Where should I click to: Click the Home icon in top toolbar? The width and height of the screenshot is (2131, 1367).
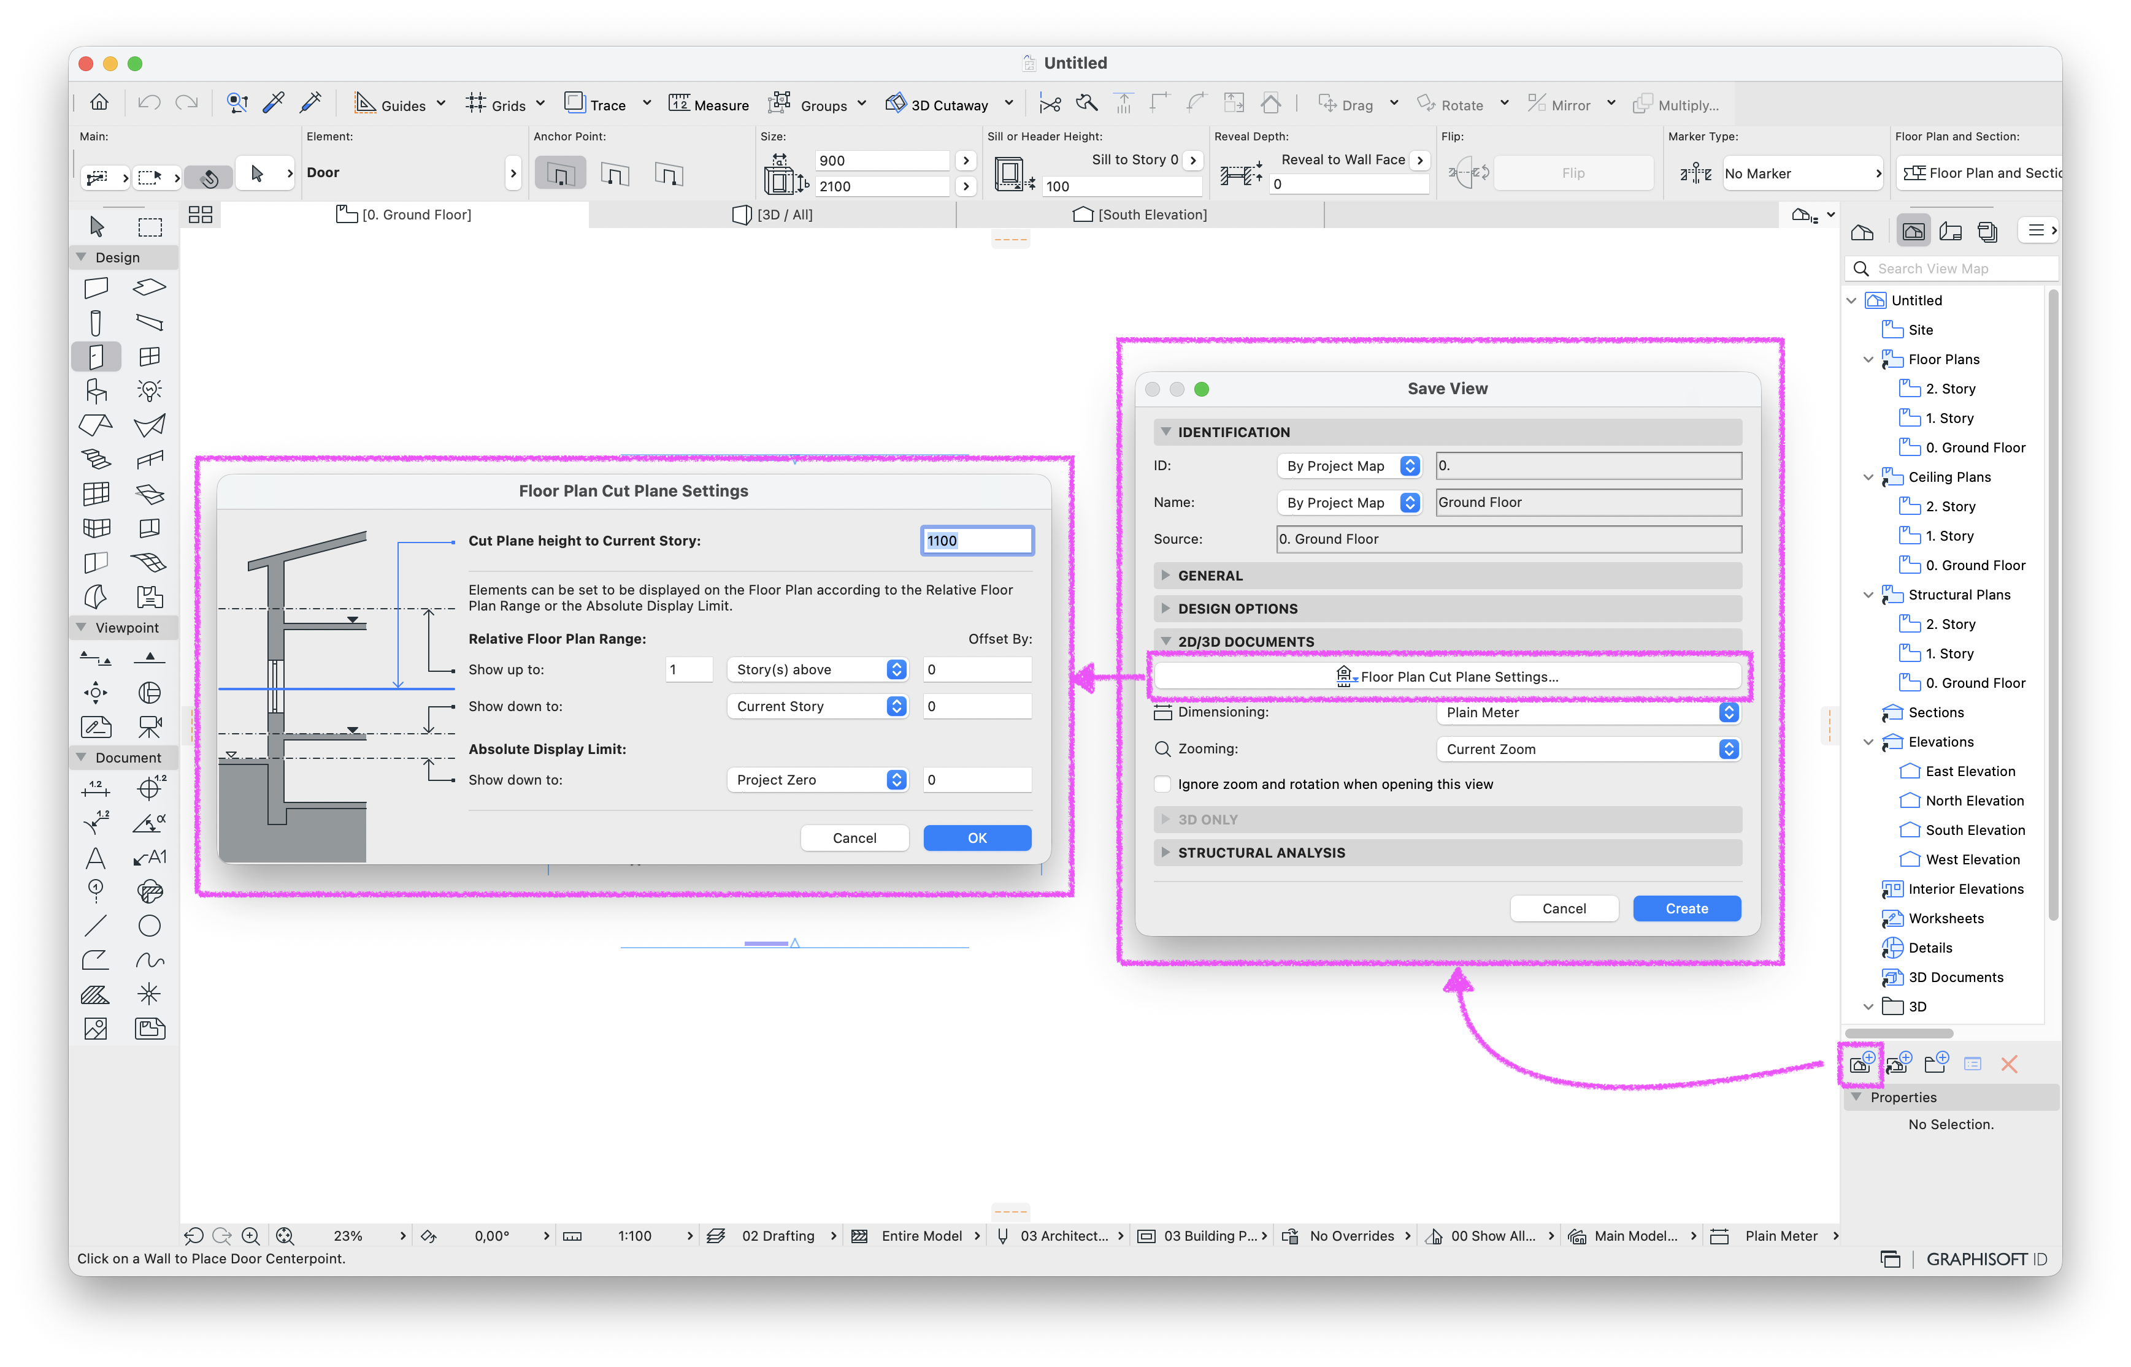point(99,103)
